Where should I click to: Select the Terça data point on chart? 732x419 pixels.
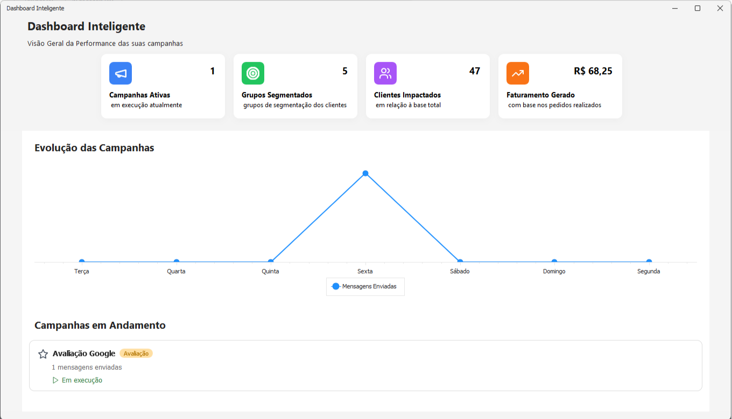coord(82,261)
